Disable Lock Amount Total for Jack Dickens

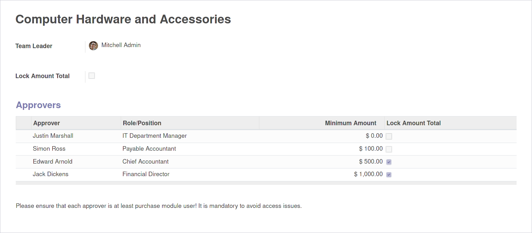(389, 175)
